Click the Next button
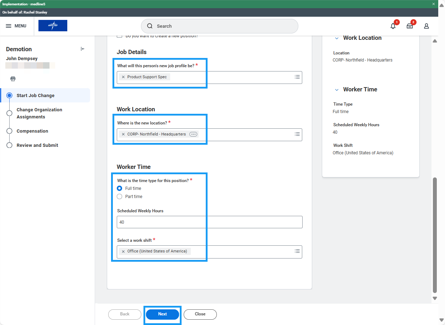445x325 pixels. (x=162, y=314)
